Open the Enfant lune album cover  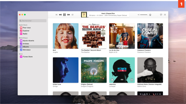[66, 70]
